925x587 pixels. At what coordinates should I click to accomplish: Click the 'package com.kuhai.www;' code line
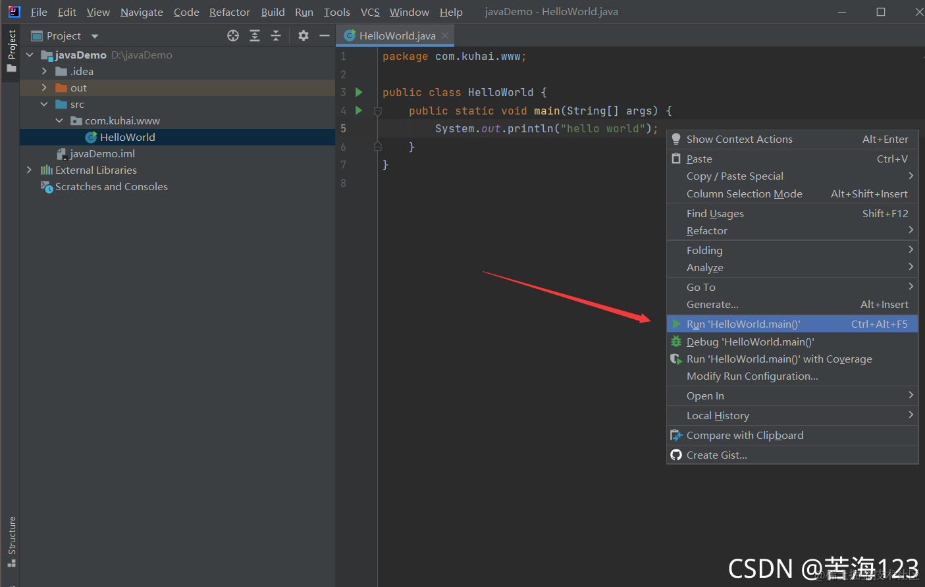[x=454, y=57]
